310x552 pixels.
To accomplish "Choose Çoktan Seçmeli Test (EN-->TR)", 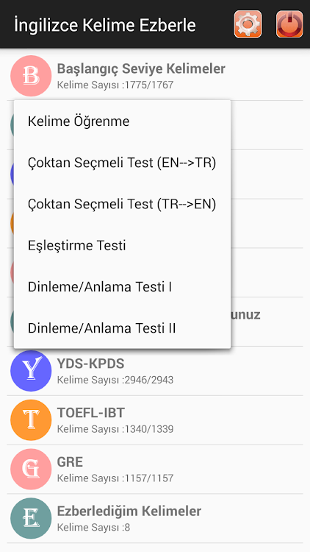I will click(123, 163).
